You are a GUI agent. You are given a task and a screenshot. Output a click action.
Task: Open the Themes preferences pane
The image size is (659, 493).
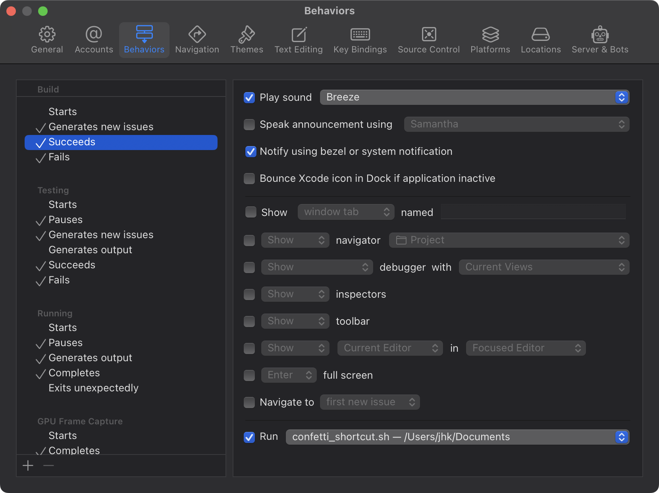pyautogui.click(x=247, y=39)
